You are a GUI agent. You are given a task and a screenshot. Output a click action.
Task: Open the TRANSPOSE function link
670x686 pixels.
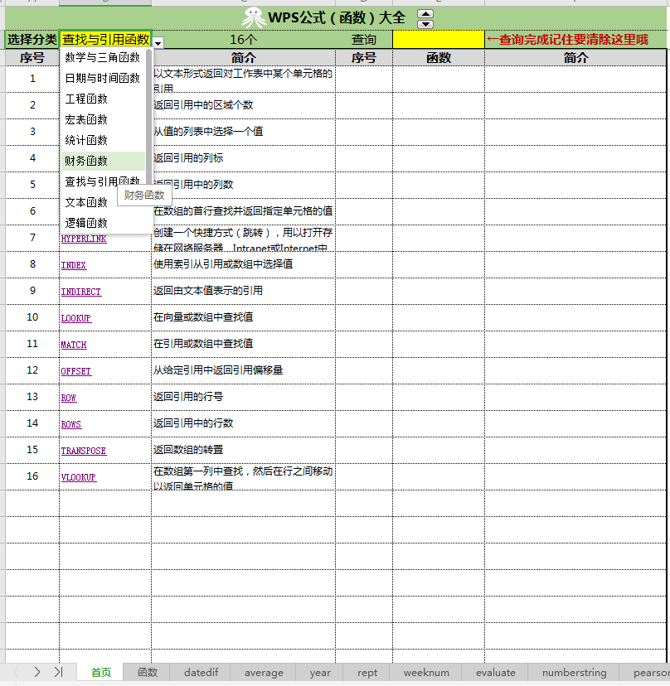84,451
